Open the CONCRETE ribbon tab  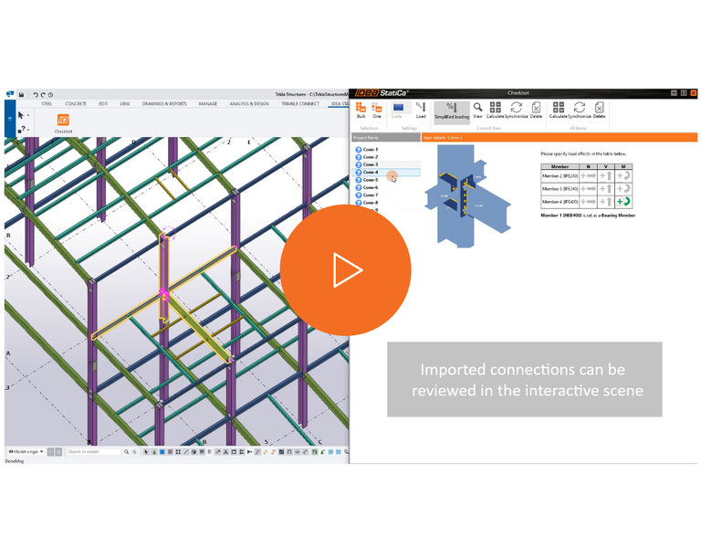click(76, 104)
